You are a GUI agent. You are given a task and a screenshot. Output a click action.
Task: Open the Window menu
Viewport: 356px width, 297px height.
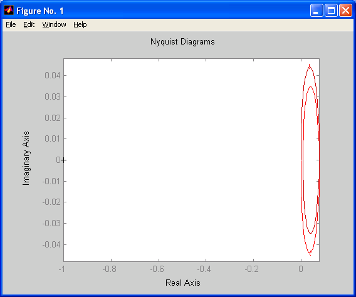tap(54, 24)
